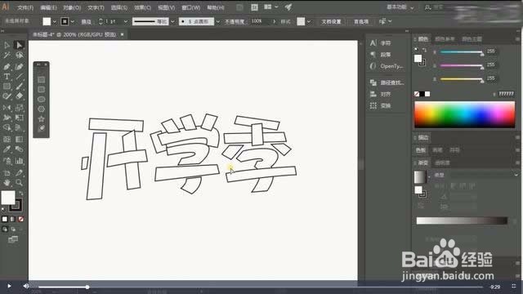Pick Star tool in floating shape panel
Screen dimensions: 523x294
[42, 118]
